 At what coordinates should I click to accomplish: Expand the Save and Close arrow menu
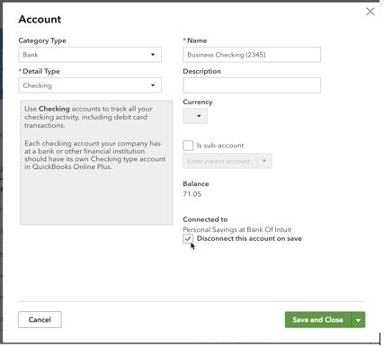pyautogui.click(x=358, y=320)
